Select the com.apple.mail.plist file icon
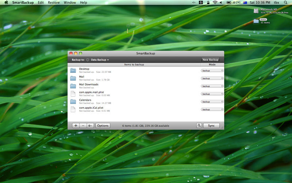The height and width of the screenshot is (183, 292). (x=73, y=94)
